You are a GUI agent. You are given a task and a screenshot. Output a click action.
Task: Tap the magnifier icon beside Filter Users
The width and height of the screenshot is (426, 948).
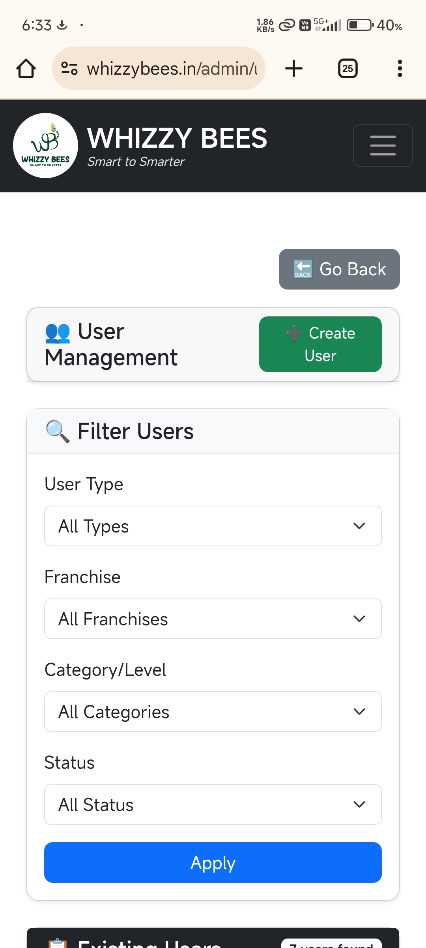58,431
